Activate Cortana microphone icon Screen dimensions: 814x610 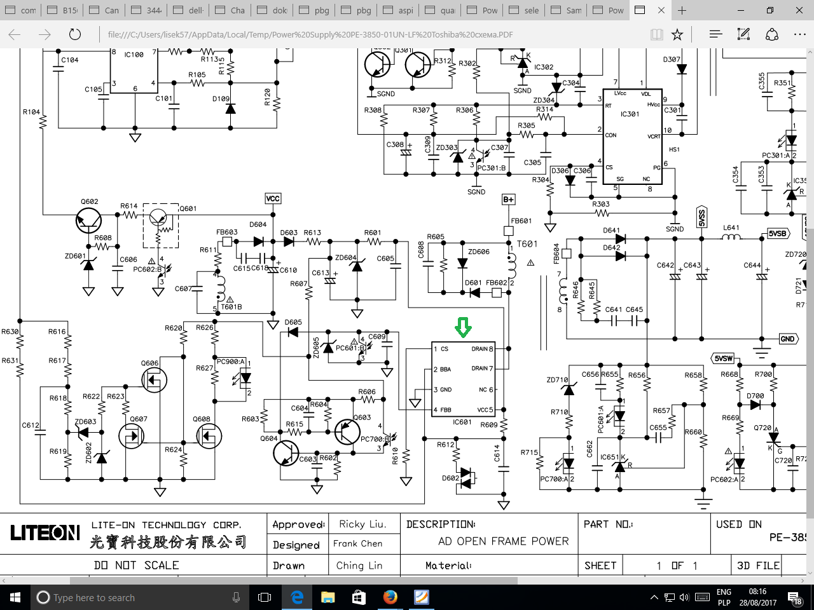click(236, 597)
